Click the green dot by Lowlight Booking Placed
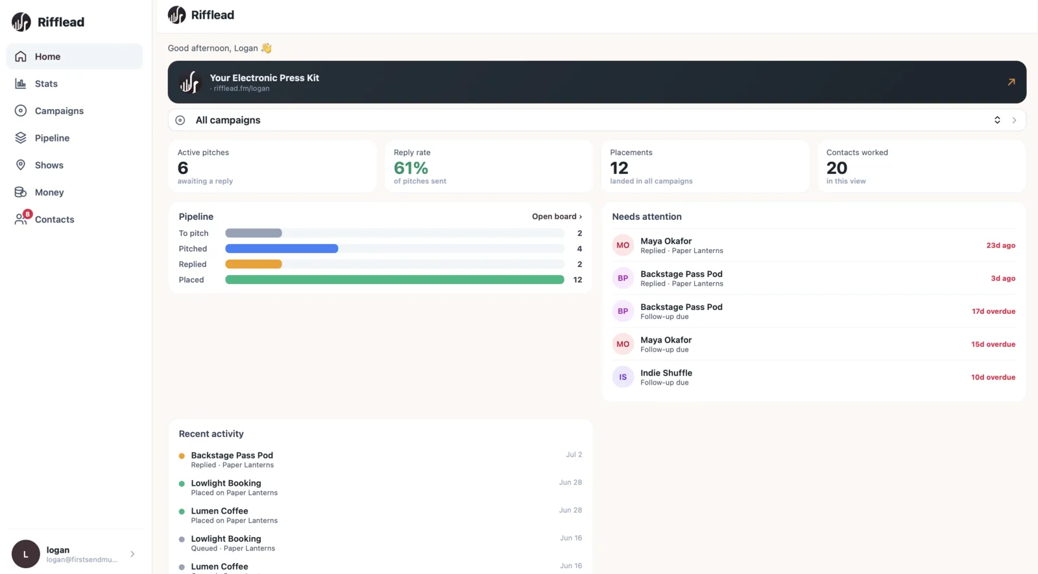The width and height of the screenshot is (1038, 574). tap(182, 484)
